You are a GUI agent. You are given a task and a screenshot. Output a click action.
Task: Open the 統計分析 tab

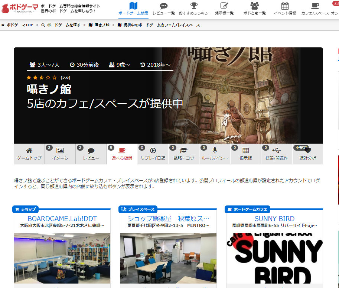tap(308, 154)
